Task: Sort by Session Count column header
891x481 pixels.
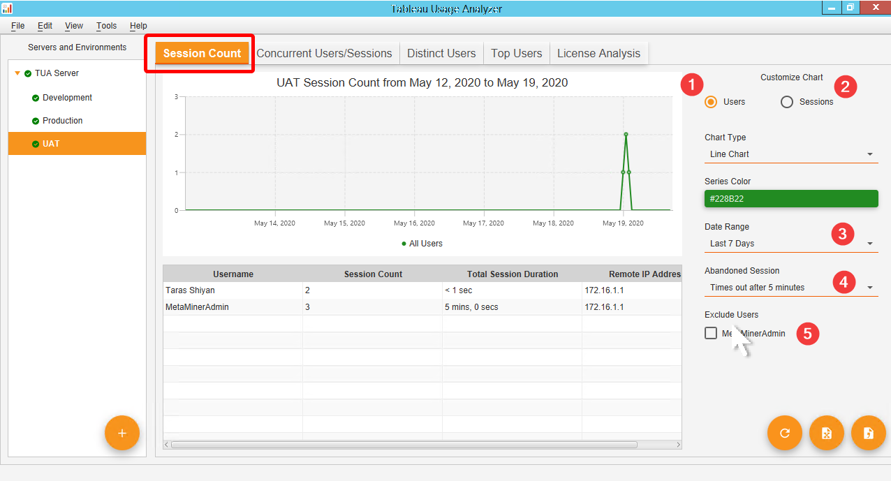Action: [373, 274]
